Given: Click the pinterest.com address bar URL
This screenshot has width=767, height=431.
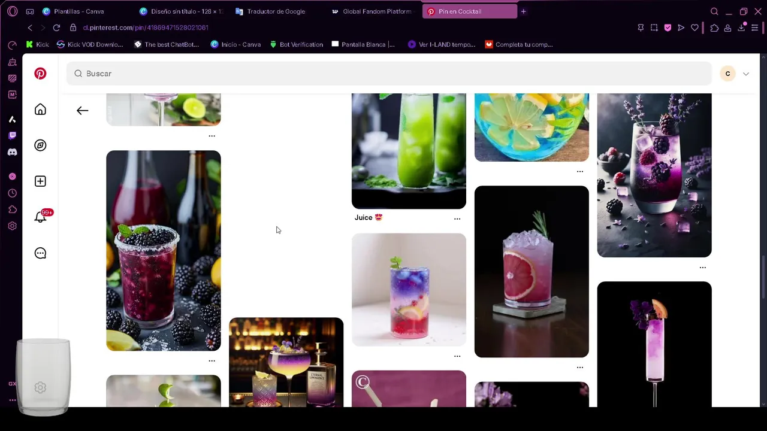Looking at the screenshot, I should click(x=146, y=28).
